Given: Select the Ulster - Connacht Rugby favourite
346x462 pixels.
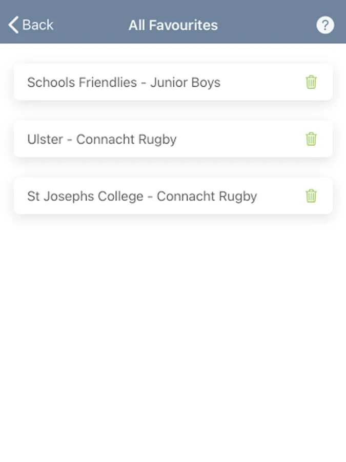Looking at the screenshot, I should tap(154, 139).
